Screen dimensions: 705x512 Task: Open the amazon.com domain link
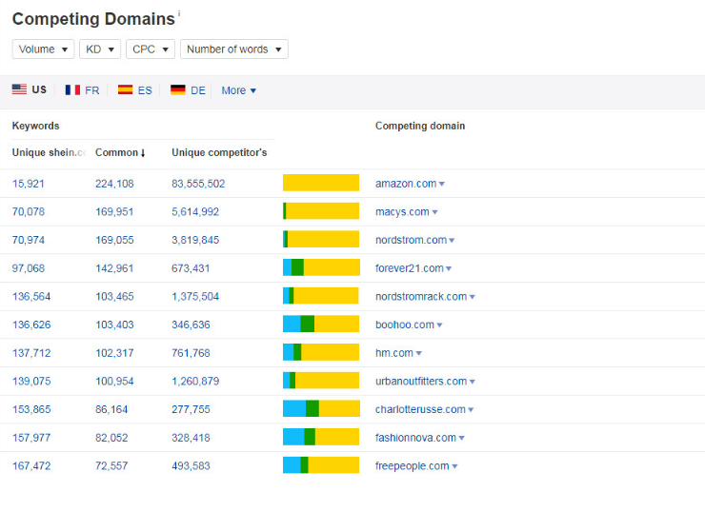(406, 184)
